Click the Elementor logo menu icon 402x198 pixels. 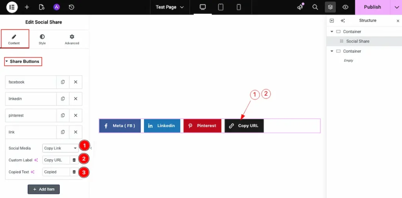coord(12,7)
